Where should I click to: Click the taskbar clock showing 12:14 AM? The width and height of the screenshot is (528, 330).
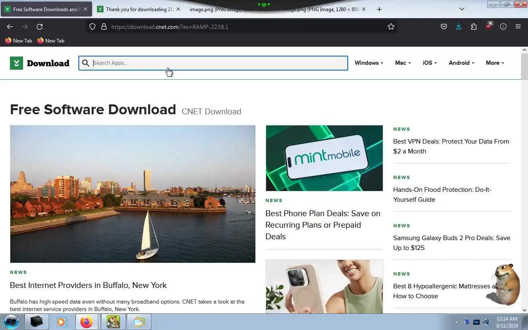[507, 322]
